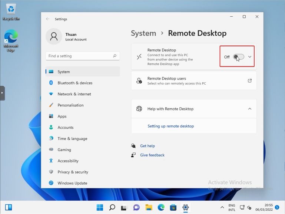285x214 pixels.
Task: Select Network & internet in sidebar
Action: pos(75,94)
